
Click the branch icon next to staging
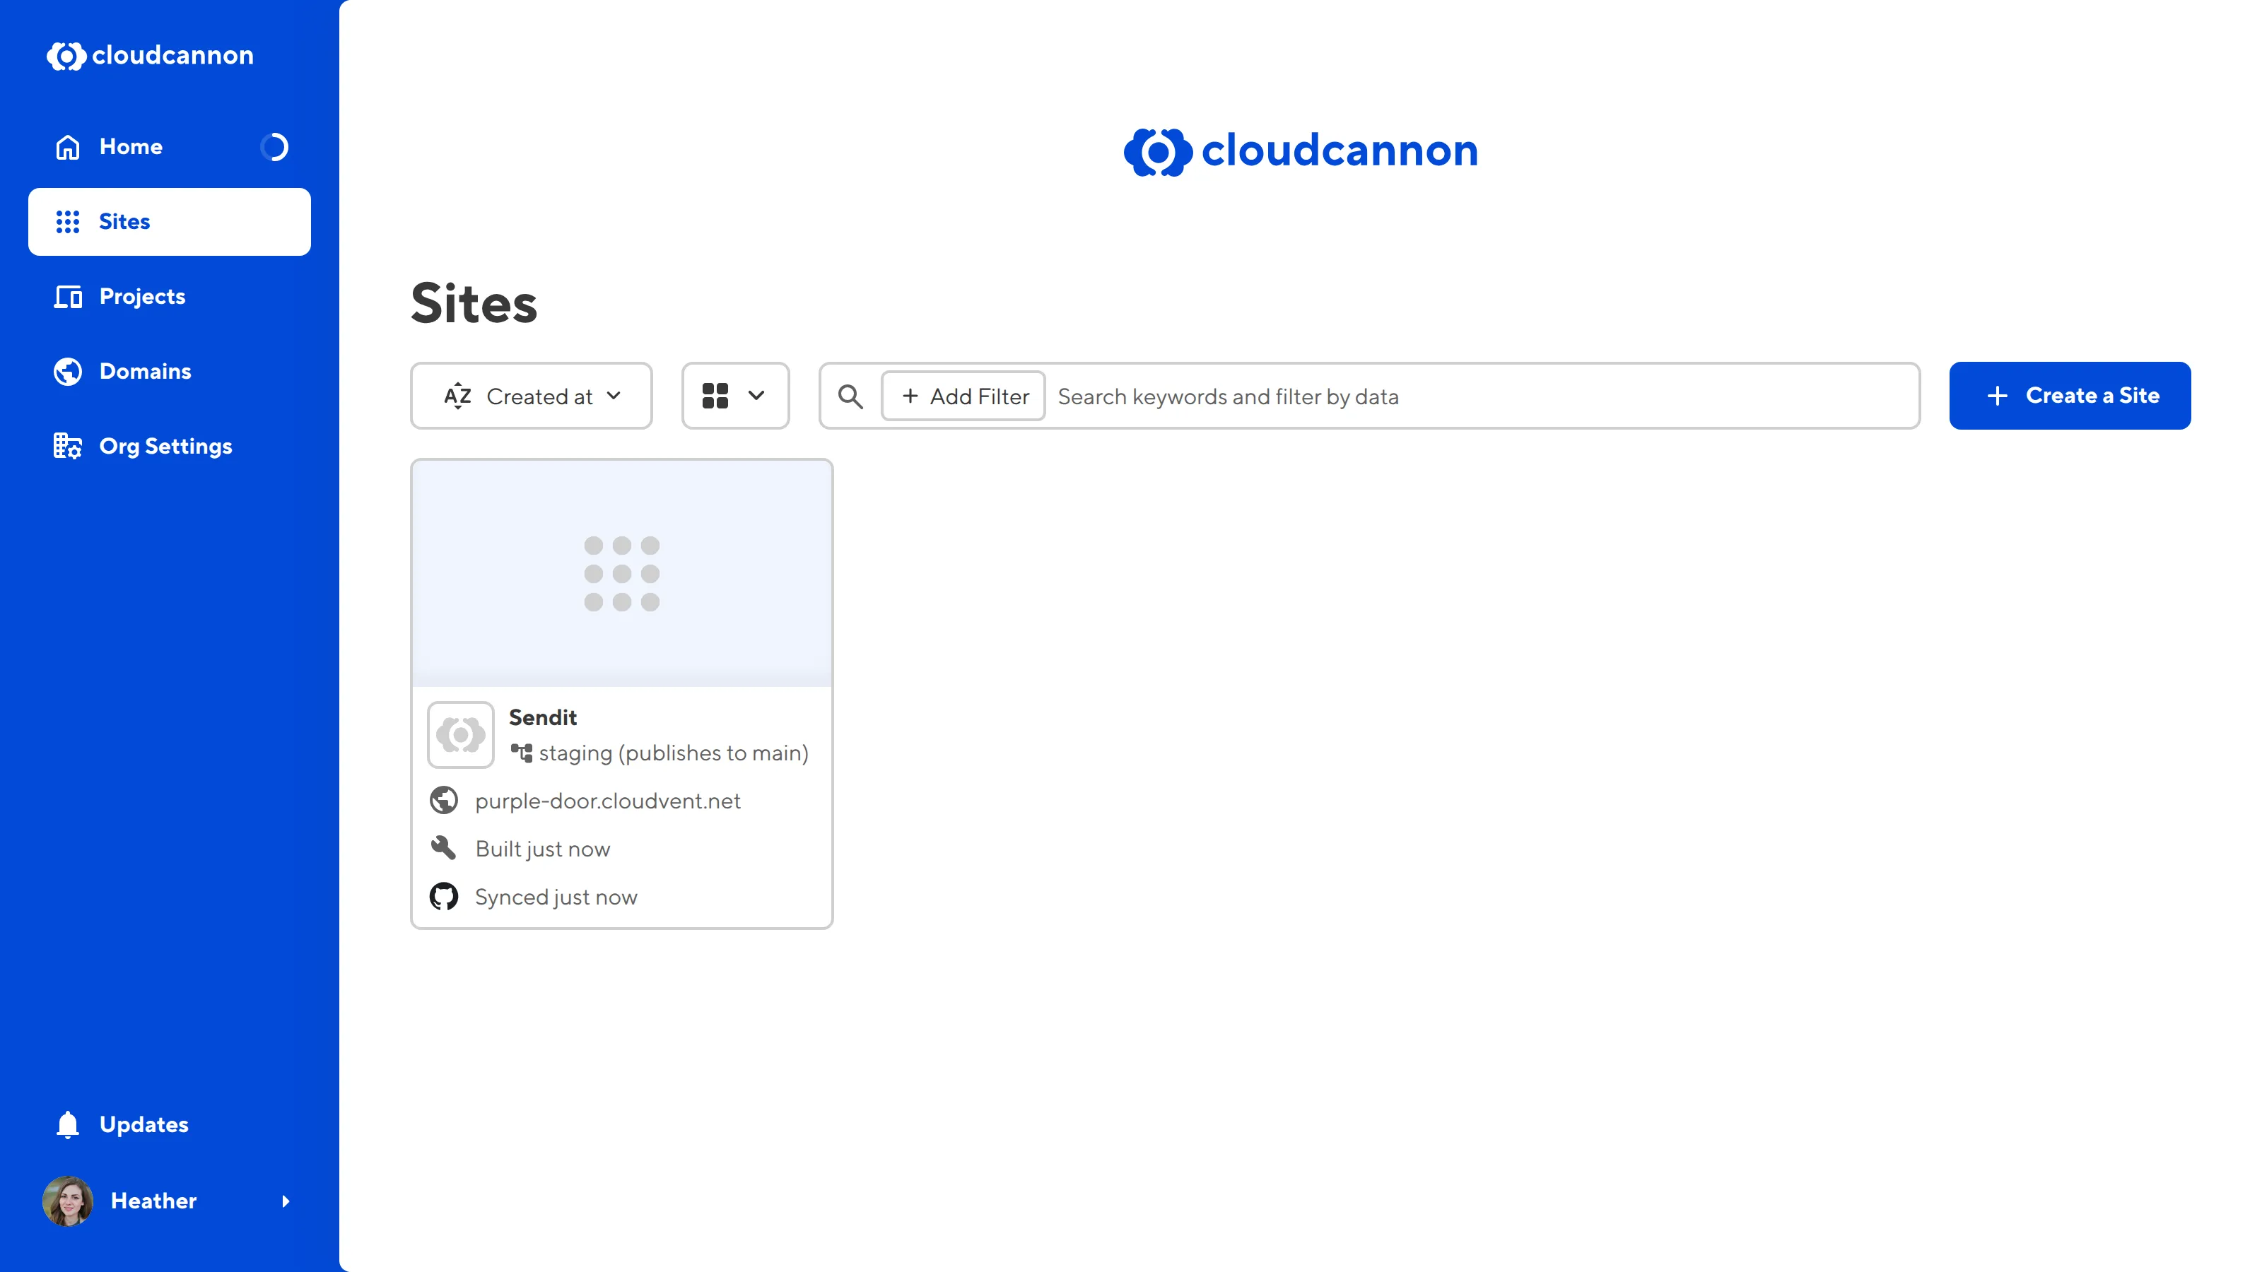(x=522, y=753)
